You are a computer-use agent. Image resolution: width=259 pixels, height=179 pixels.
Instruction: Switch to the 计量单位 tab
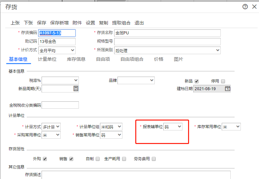click(47, 59)
